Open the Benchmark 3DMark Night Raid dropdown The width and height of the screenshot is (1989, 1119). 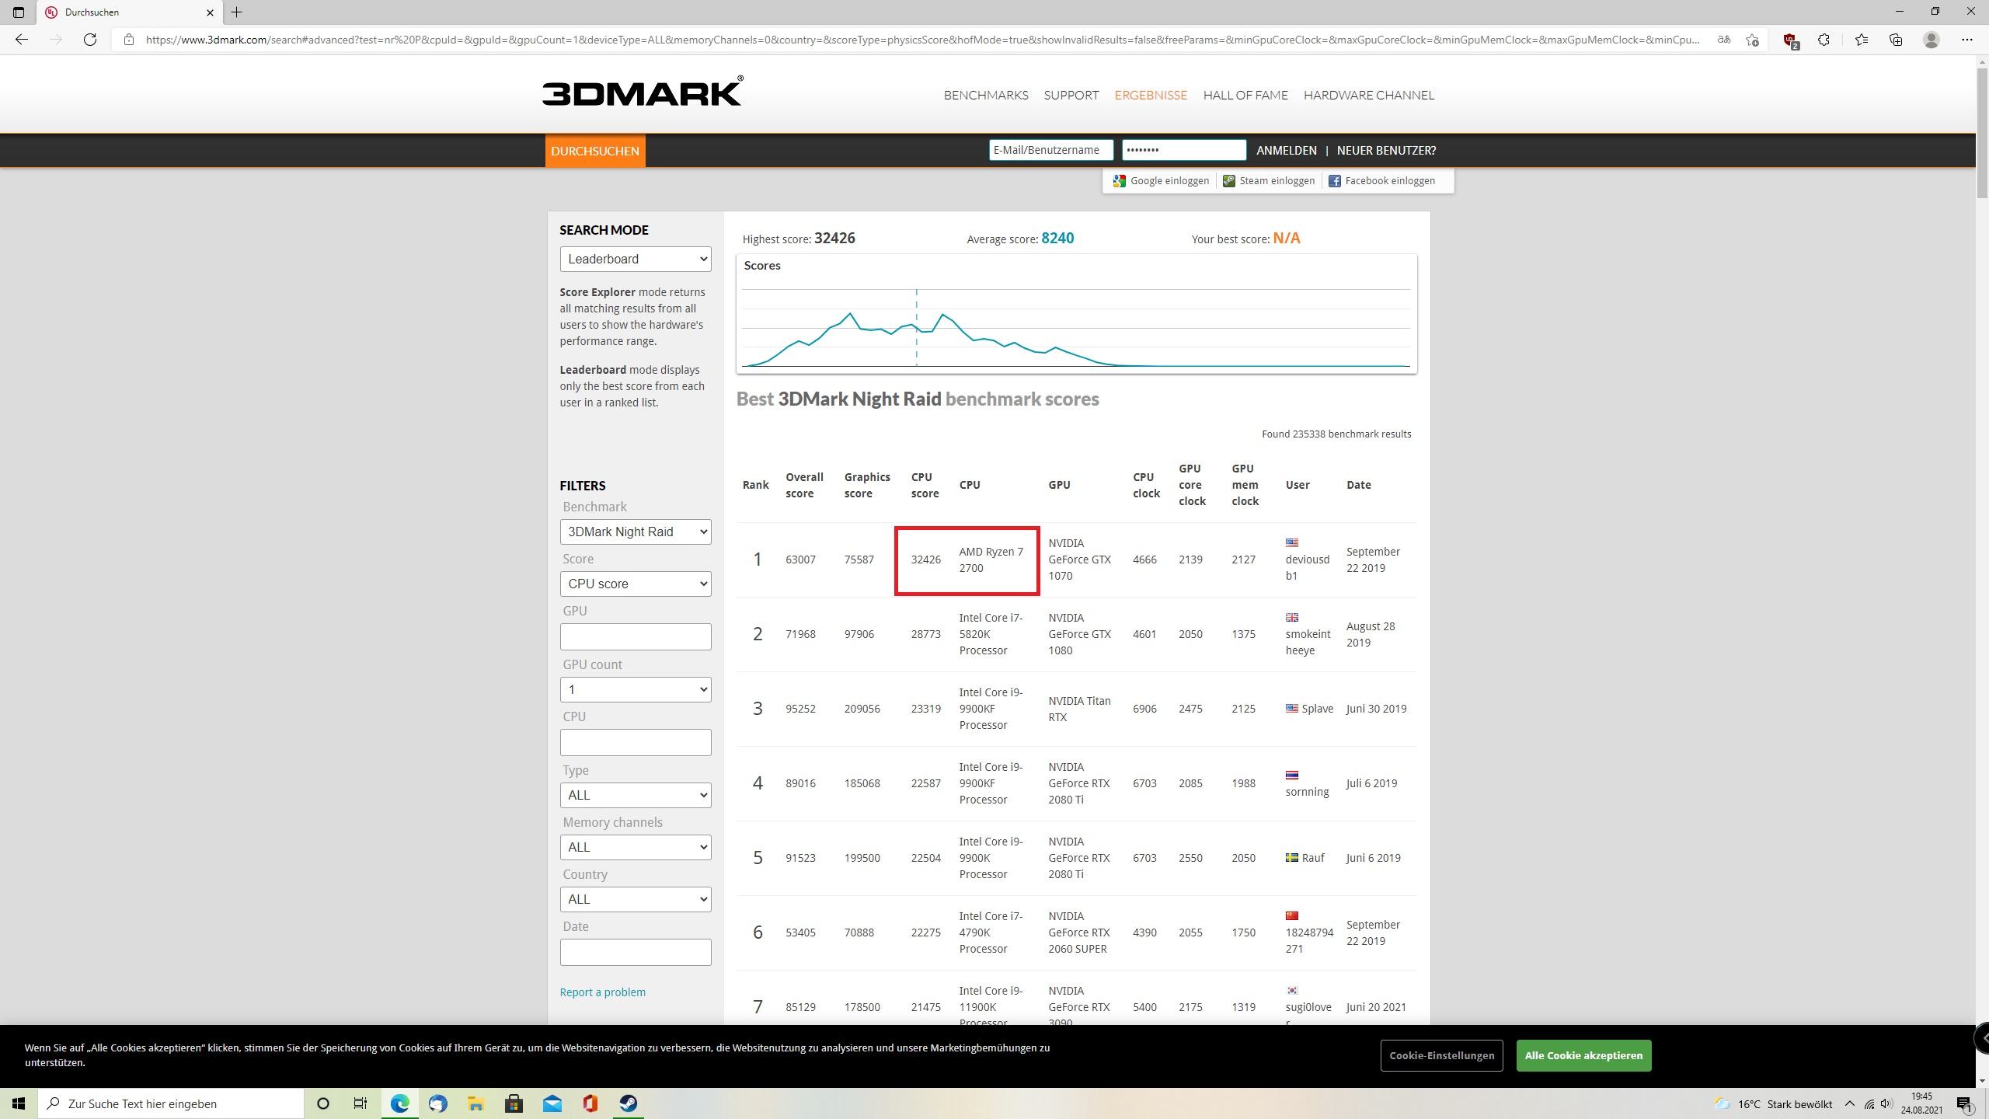pyautogui.click(x=636, y=532)
